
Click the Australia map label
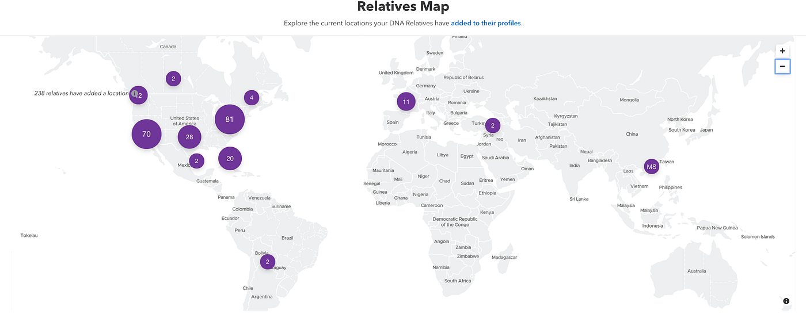pos(696,271)
